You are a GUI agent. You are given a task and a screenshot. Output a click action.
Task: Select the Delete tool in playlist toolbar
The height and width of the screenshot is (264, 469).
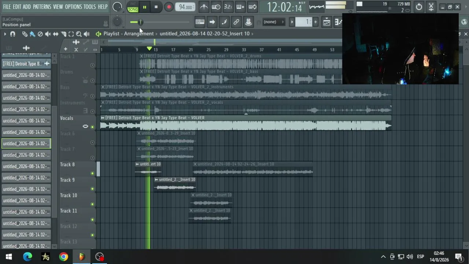click(40, 34)
